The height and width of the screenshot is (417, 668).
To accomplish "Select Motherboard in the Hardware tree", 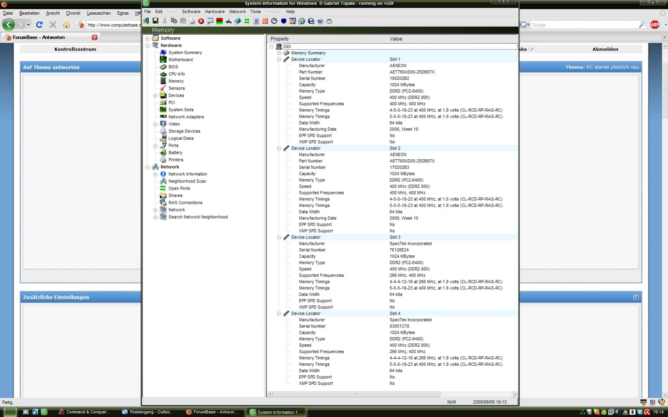I will (x=180, y=60).
